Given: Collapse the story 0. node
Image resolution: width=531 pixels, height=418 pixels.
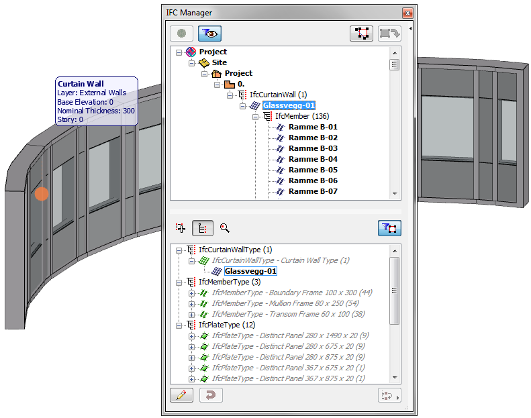Looking at the screenshot, I should pos(217,85).
